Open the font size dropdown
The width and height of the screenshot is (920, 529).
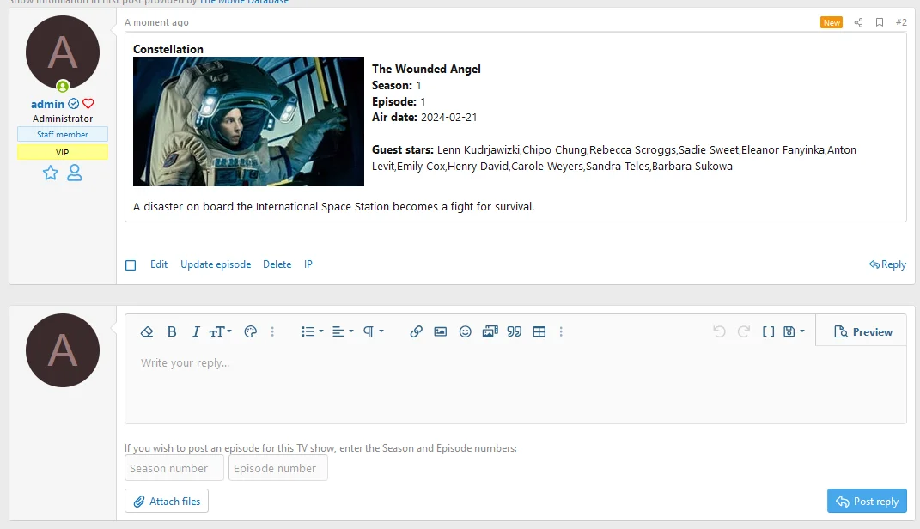[221, 332]
